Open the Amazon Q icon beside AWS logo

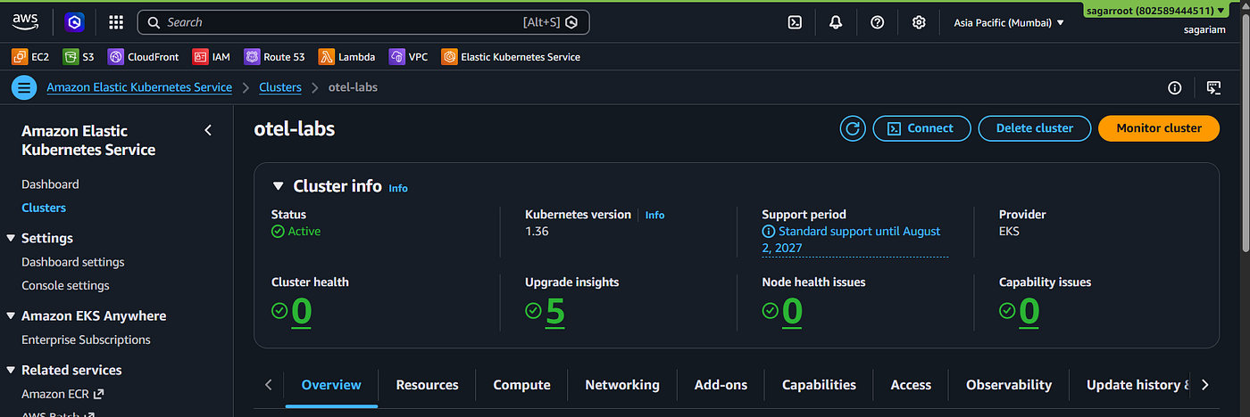74,22
